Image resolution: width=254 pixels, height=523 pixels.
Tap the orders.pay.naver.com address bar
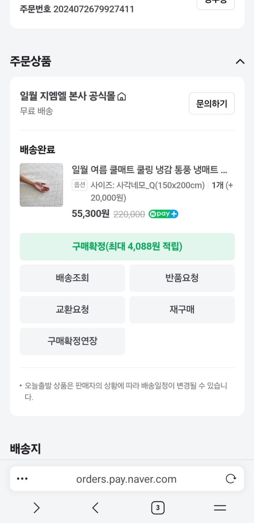click(126, 479)
